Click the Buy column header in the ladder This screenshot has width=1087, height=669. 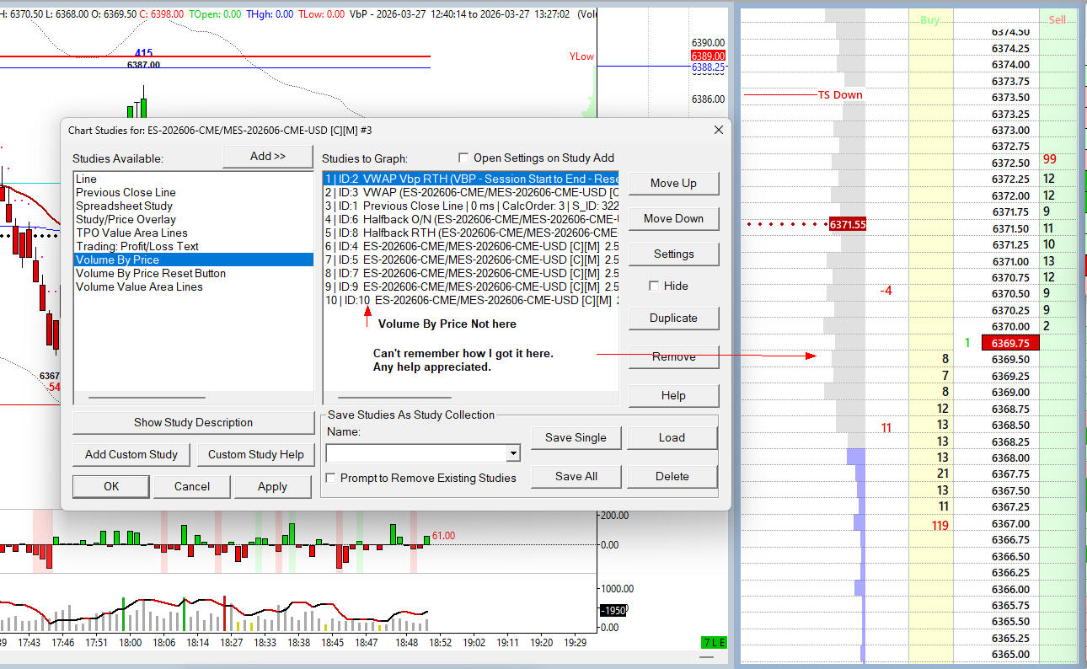point(930,19)
